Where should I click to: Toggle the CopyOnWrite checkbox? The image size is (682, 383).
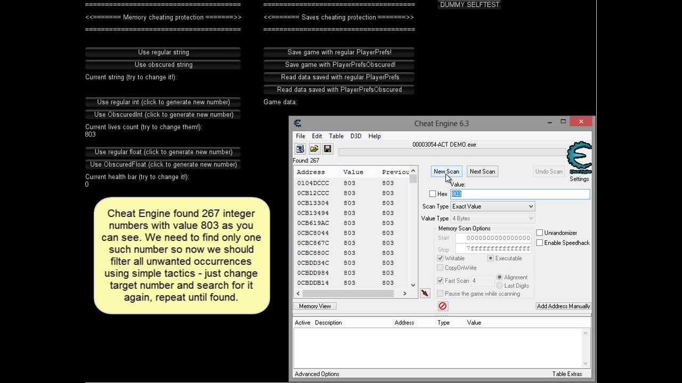(x=440, y=268)
